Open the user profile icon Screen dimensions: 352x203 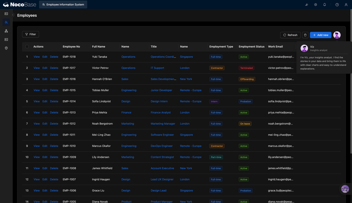click(x=346, y=5)
